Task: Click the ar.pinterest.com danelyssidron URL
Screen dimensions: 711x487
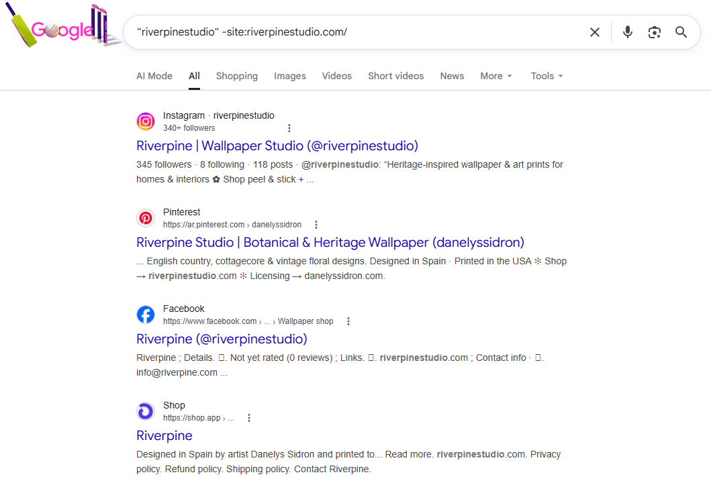Action: (x=232, y=225)
